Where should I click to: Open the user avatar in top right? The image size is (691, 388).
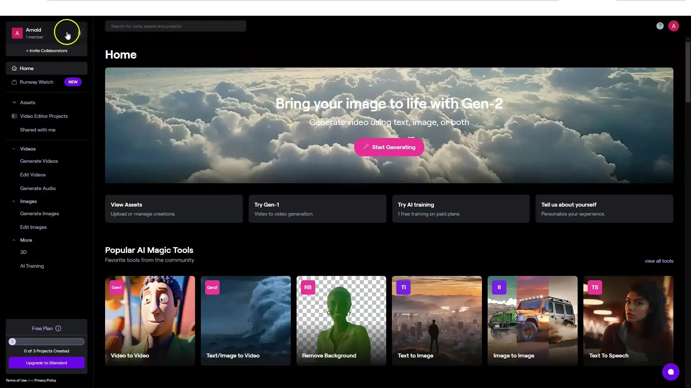click(673, 26)
